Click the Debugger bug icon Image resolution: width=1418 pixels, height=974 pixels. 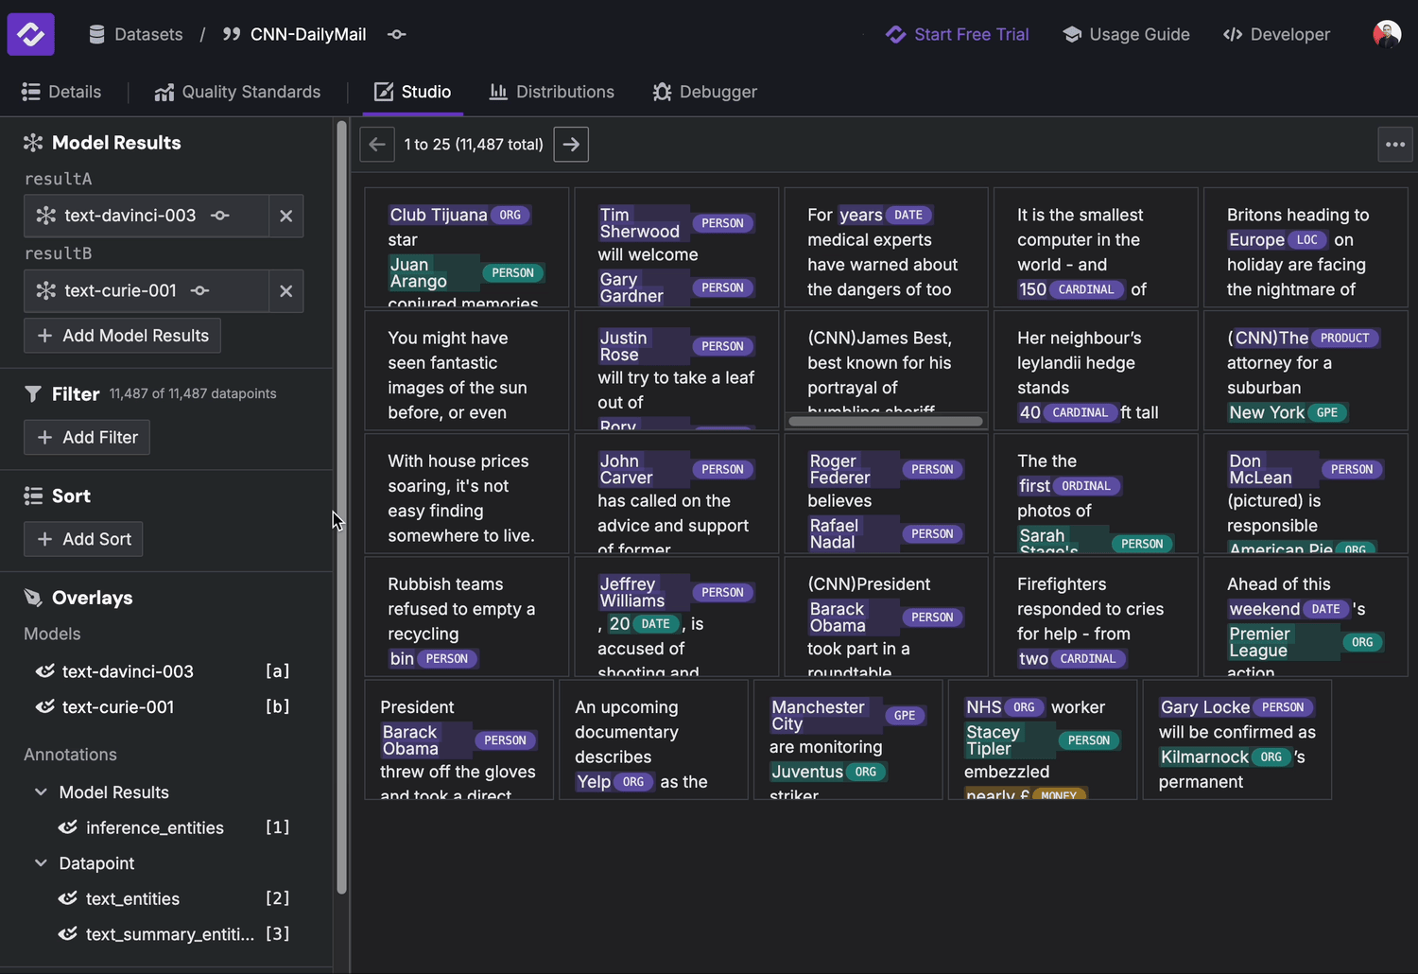(660, 91)
